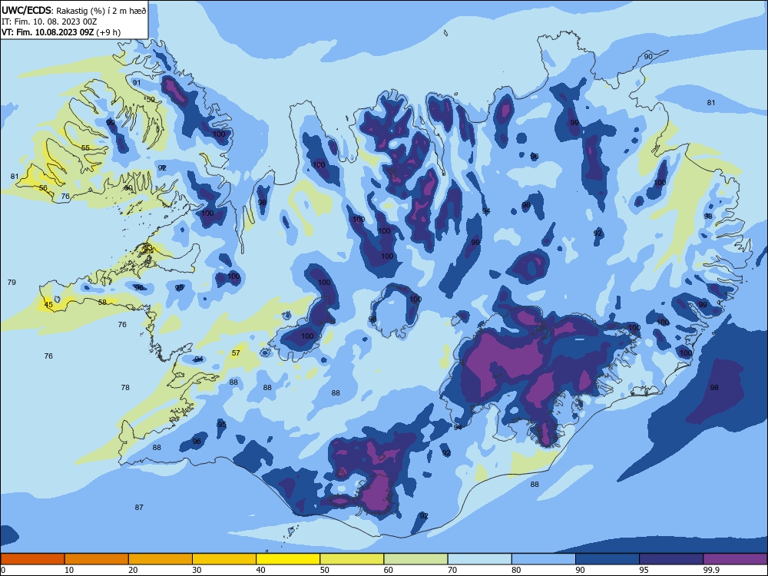Click the 'VT: Fim. 10.08.2023 09Z (+9 h)' line
768x576 pixels.
(x=61, y=32)
